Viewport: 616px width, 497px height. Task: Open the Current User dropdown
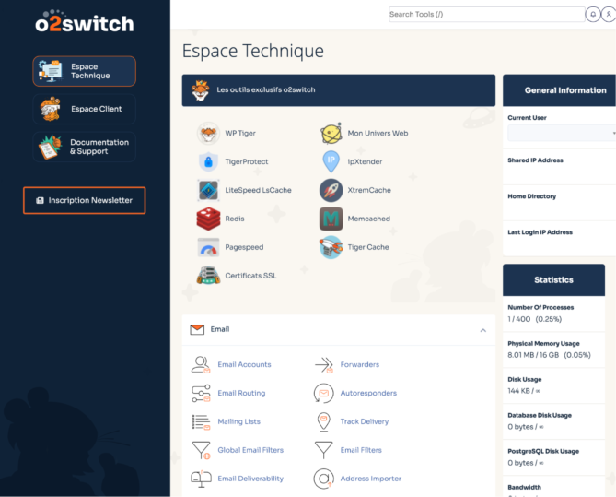click(562, 133)
